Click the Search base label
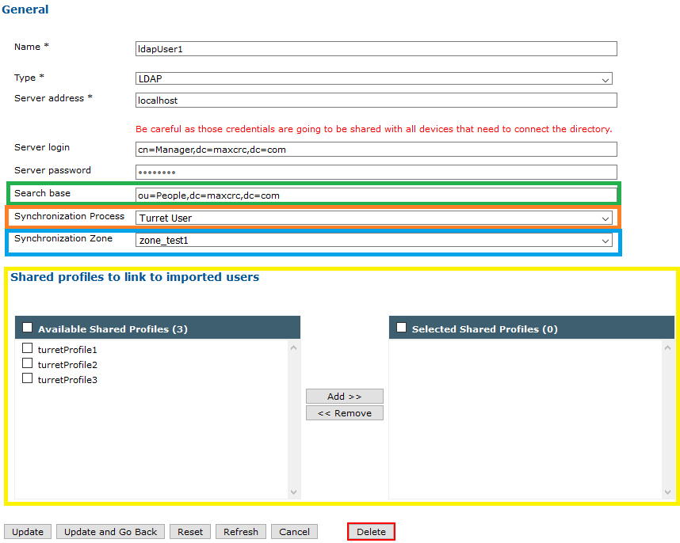 pos(42,193)
